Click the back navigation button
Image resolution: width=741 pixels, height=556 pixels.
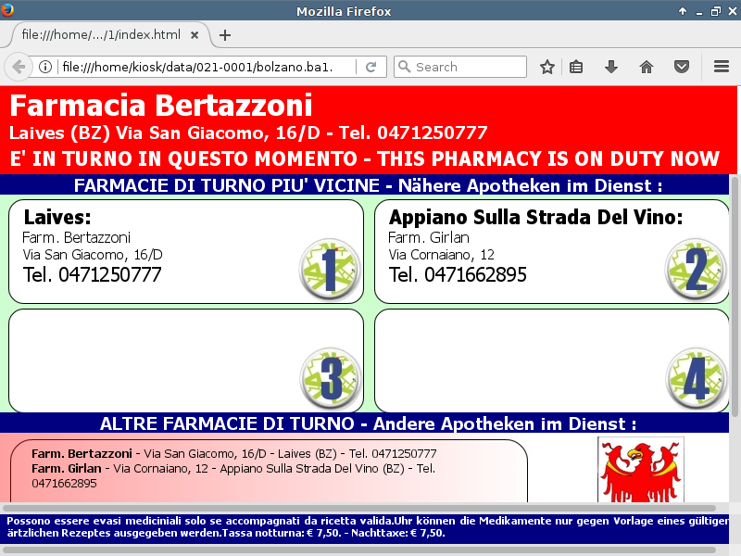pyautogui.click(x=18, y=67)
